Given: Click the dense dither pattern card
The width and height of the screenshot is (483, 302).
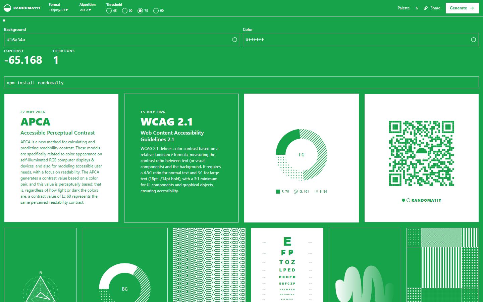Looking at the screenshot, I should [x=209, y=265].
